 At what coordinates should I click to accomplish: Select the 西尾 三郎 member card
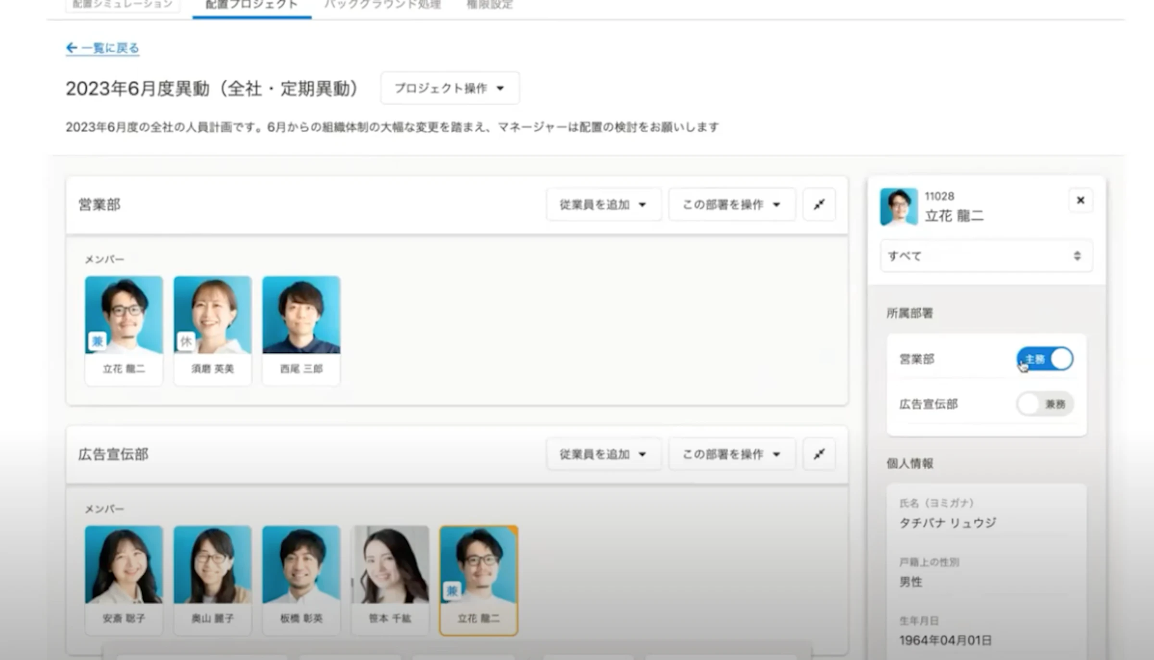[x=301, y=330]
